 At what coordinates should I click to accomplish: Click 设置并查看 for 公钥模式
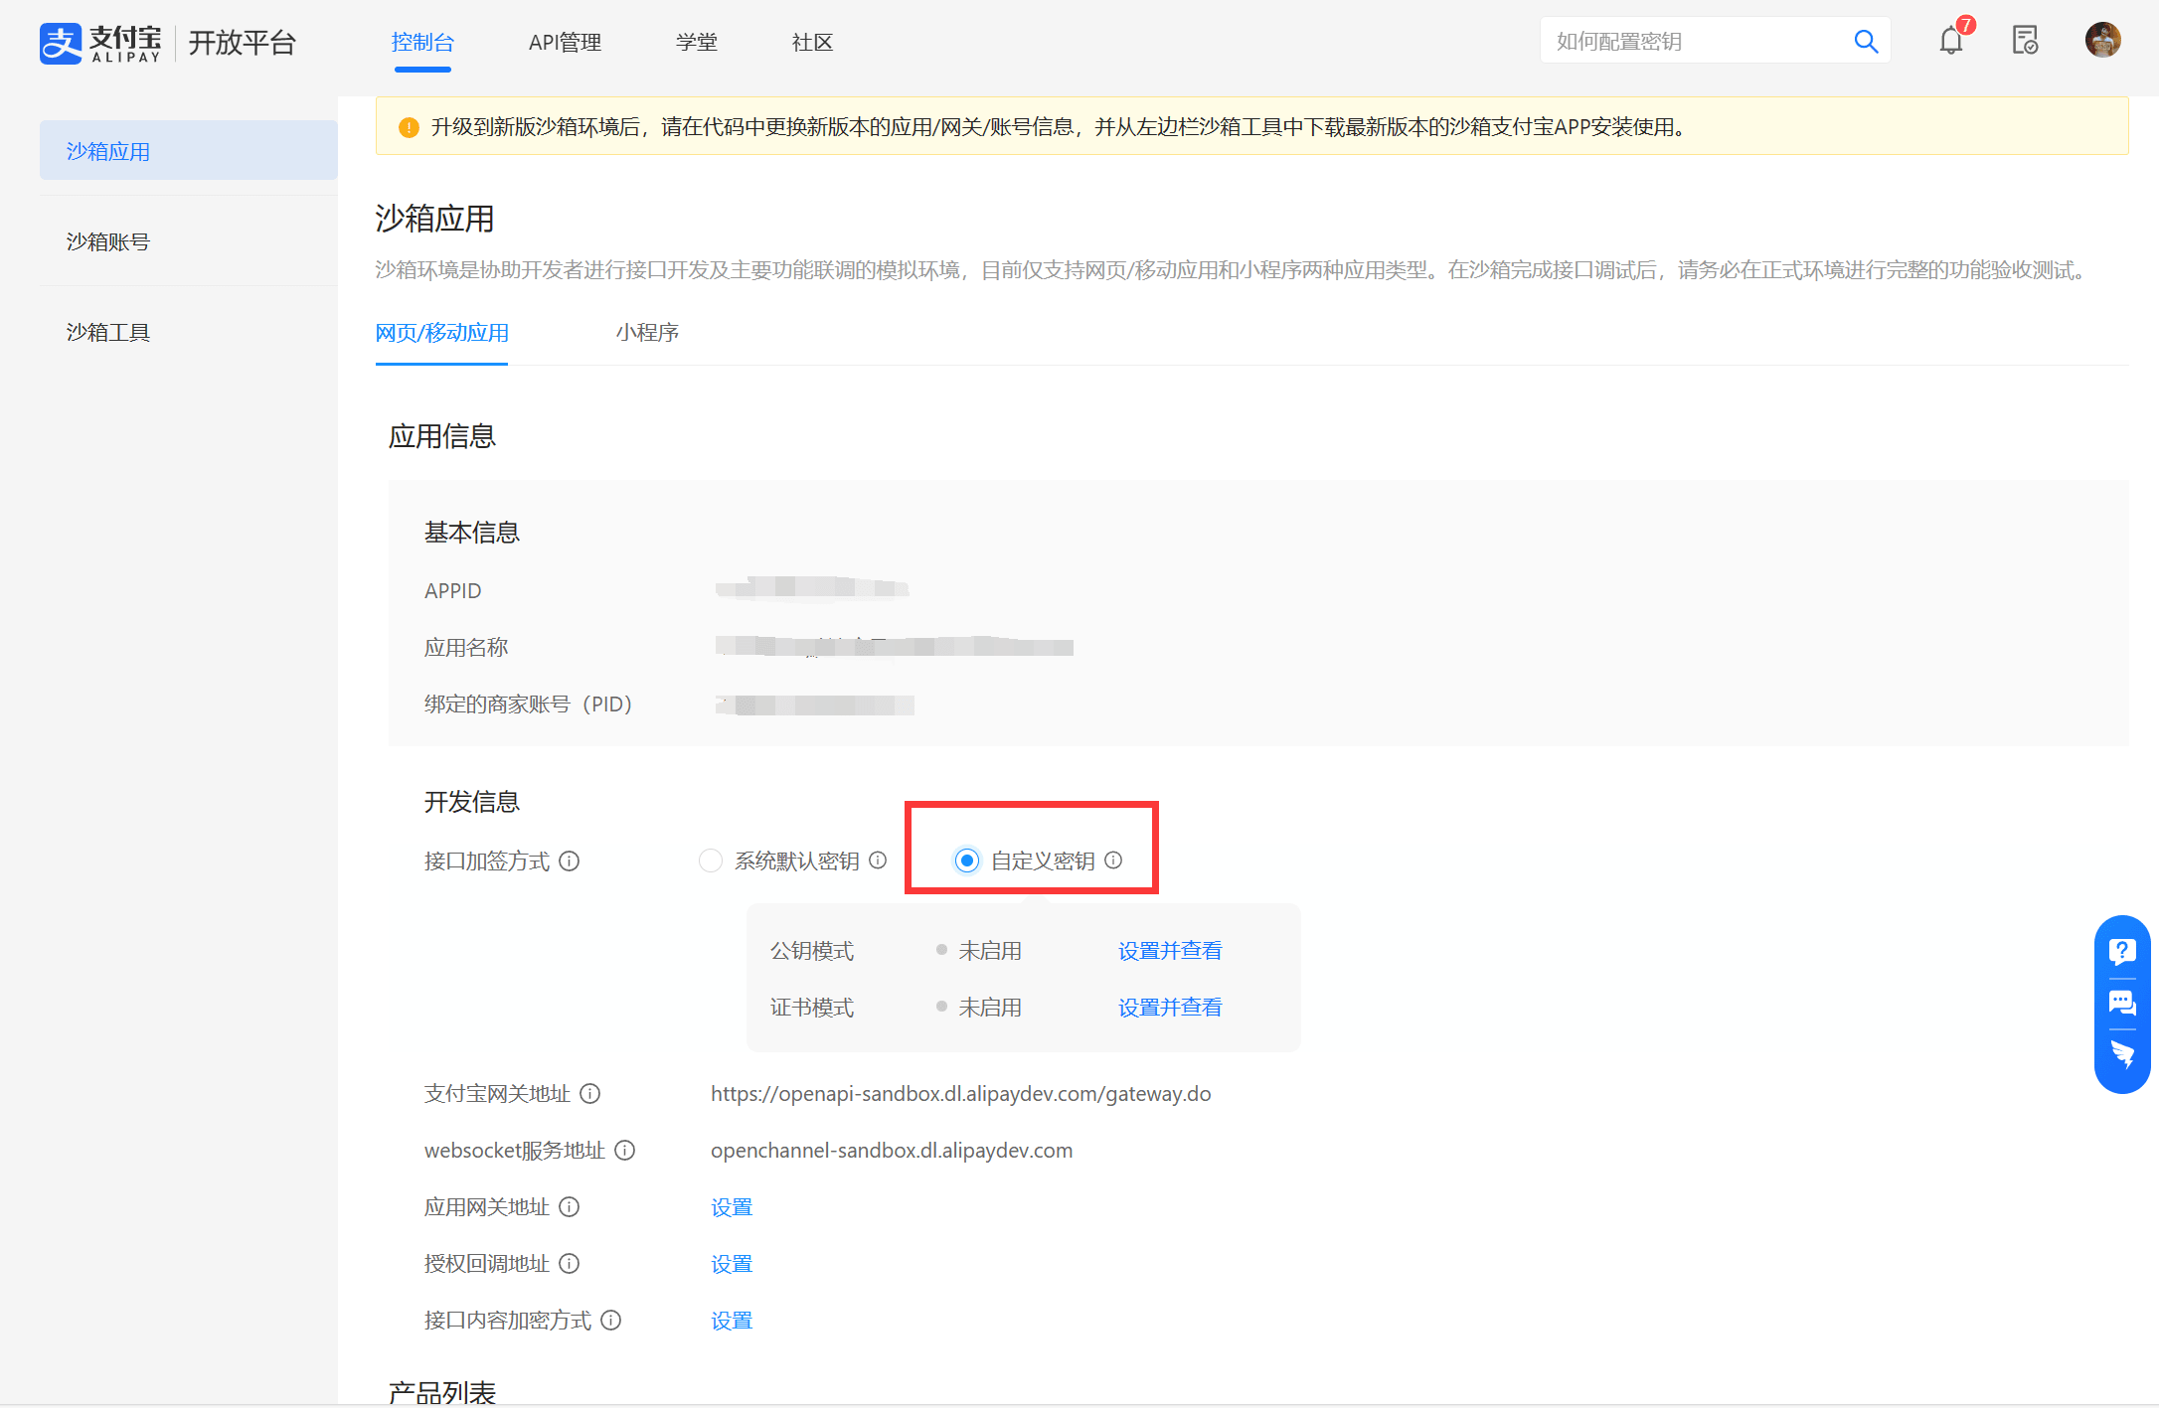coord(1169,951)
